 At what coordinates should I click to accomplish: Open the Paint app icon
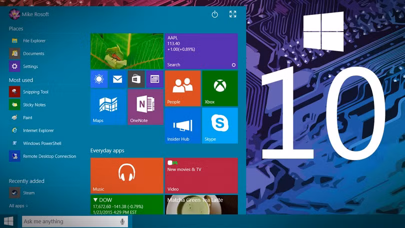point(14,117)
